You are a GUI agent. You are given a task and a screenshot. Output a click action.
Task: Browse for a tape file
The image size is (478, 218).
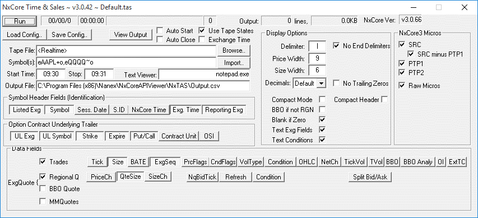234,50
